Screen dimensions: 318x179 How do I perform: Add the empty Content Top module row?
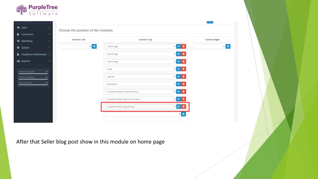(183, 114)
